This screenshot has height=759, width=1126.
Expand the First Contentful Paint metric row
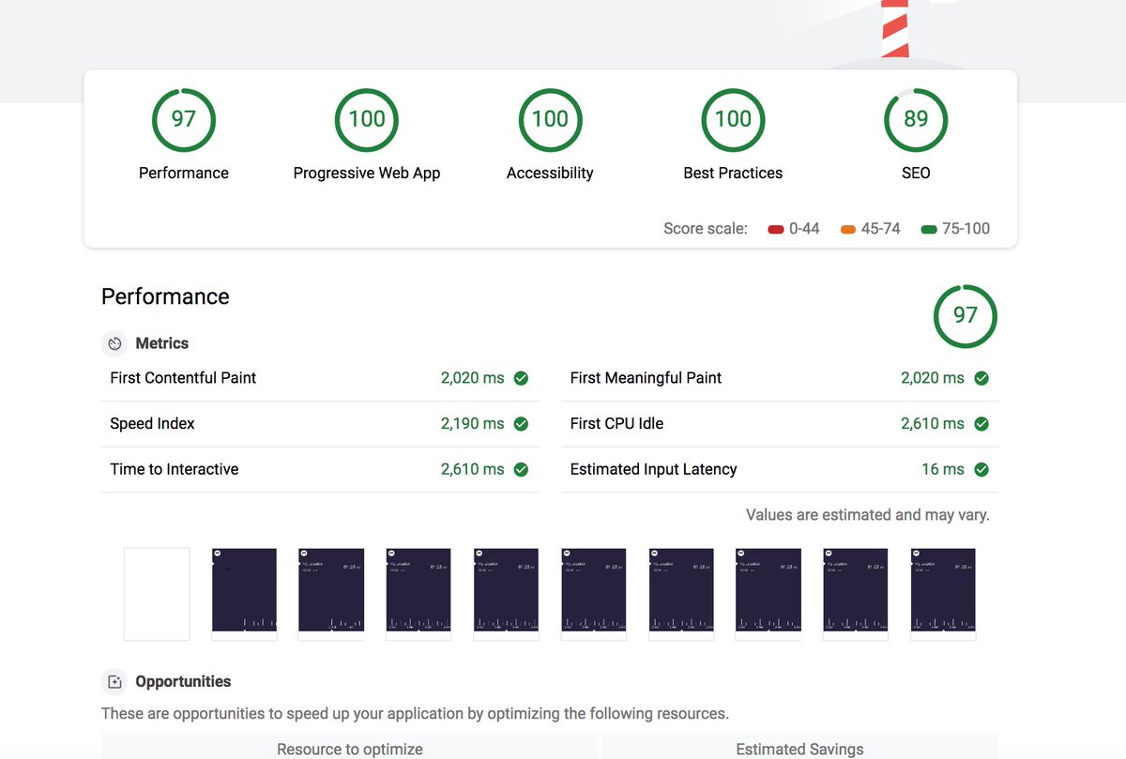[x=320, y=378]
